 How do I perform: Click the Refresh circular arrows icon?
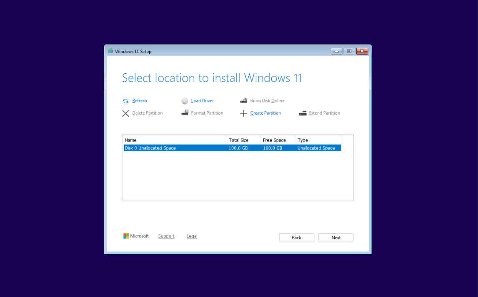[x=125, y=101]
